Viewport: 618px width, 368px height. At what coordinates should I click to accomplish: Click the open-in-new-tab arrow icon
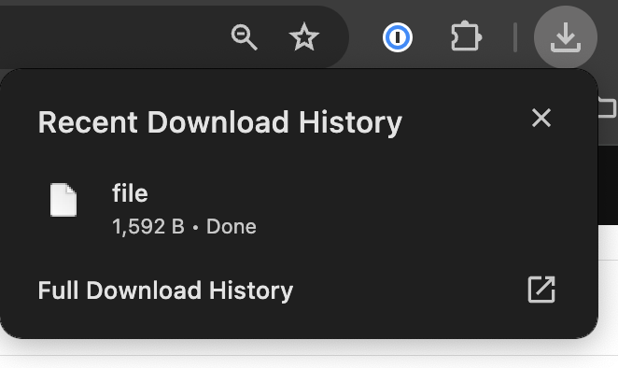[x=541, y=290]
